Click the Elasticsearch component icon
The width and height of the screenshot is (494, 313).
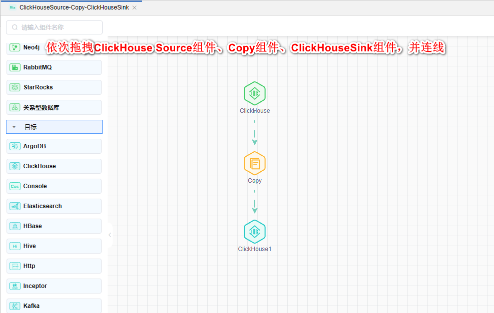(x=15, y=206)
